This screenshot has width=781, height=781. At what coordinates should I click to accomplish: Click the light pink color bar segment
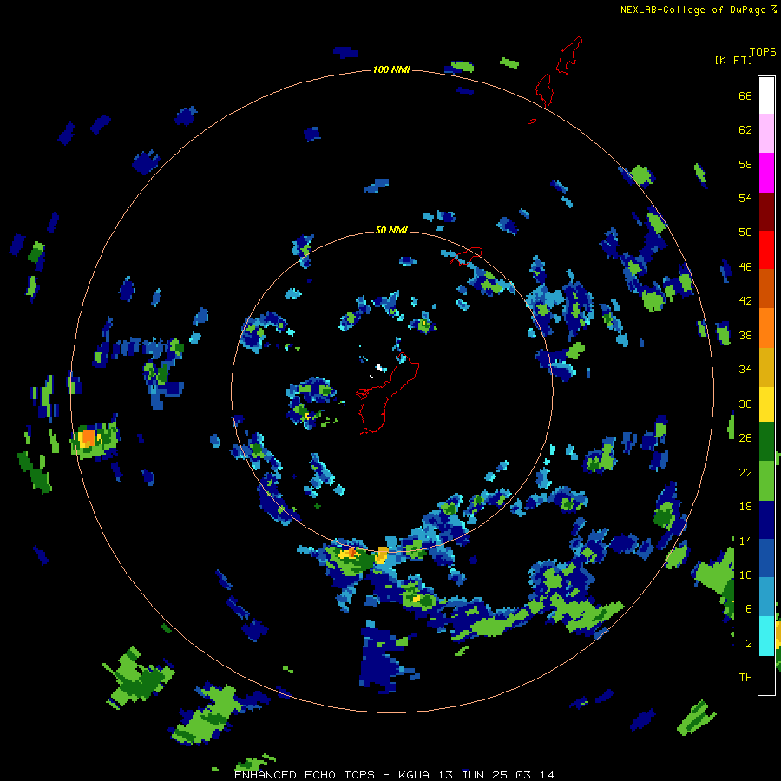coord(766,133)
